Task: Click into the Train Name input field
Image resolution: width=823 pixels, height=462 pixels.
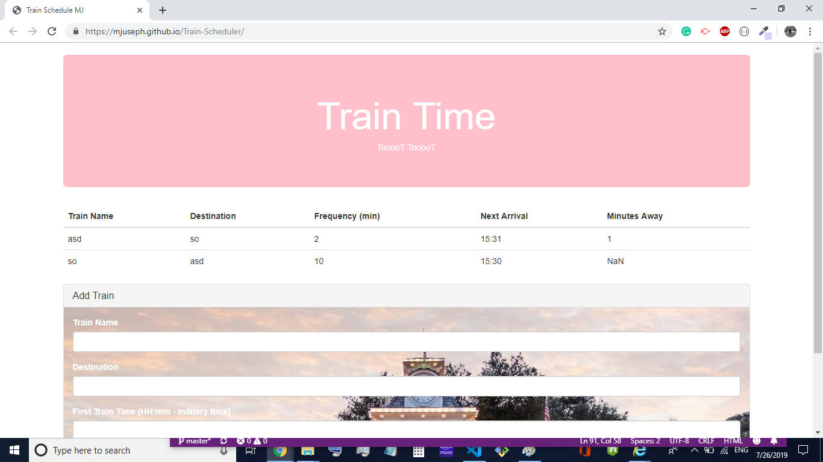Action: click(406, 342)
